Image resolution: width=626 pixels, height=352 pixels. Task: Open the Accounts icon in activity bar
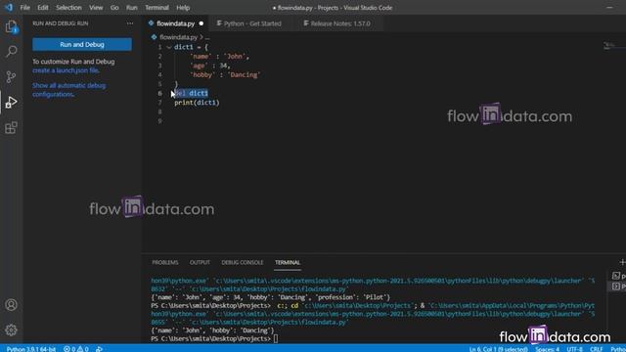(11, 305)
